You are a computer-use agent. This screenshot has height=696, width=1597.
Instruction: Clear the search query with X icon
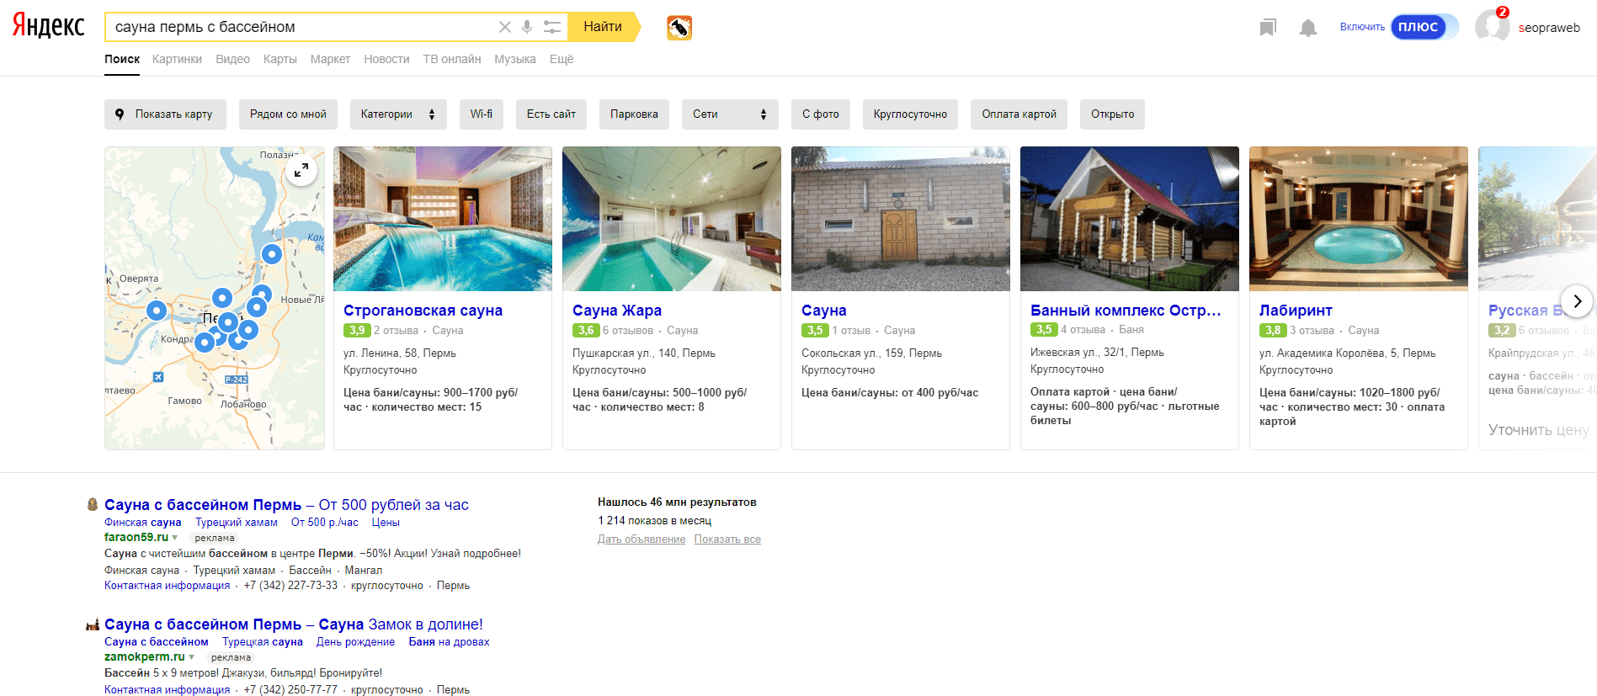(x=505, y=27)
